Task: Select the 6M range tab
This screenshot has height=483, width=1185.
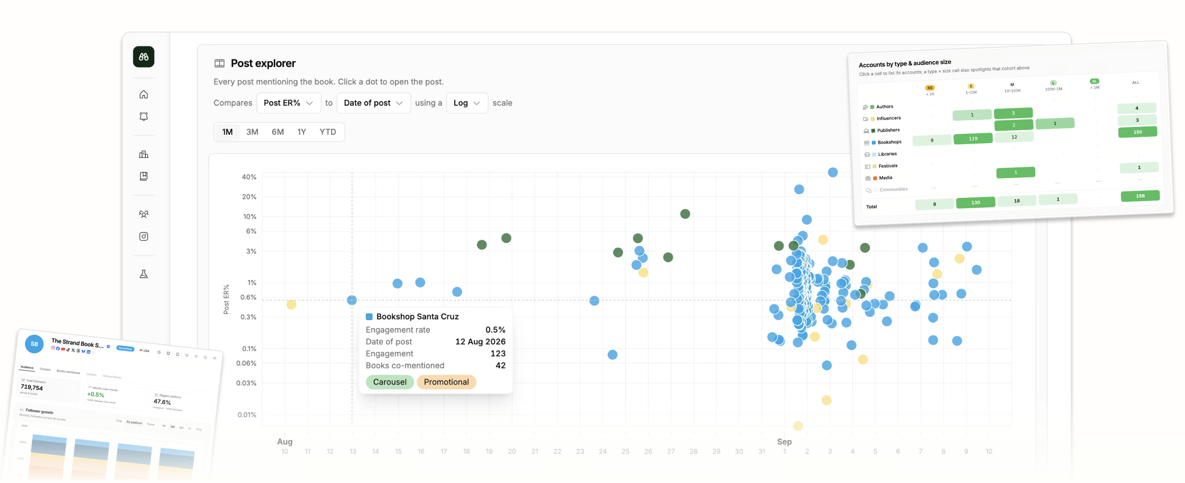Action: coord(277,132)
